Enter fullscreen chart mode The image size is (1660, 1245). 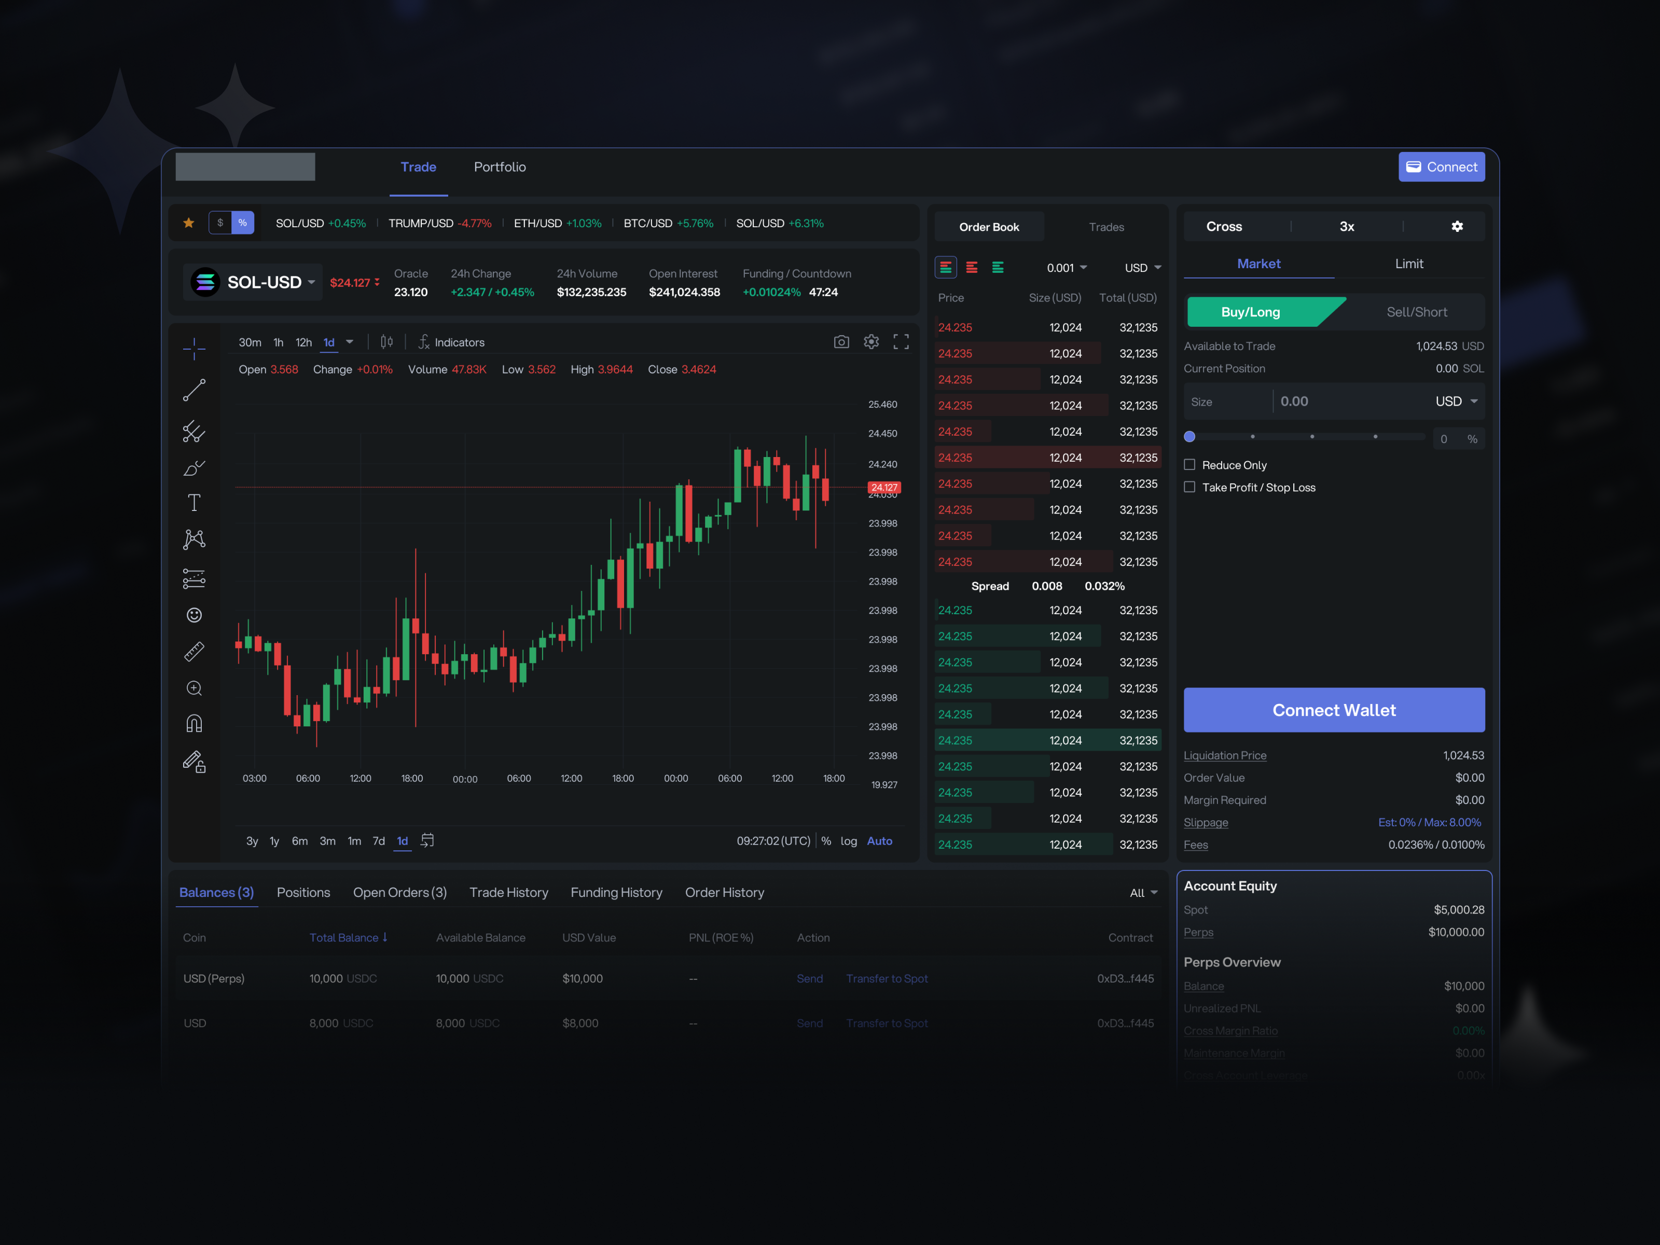(x=901, y=342)
